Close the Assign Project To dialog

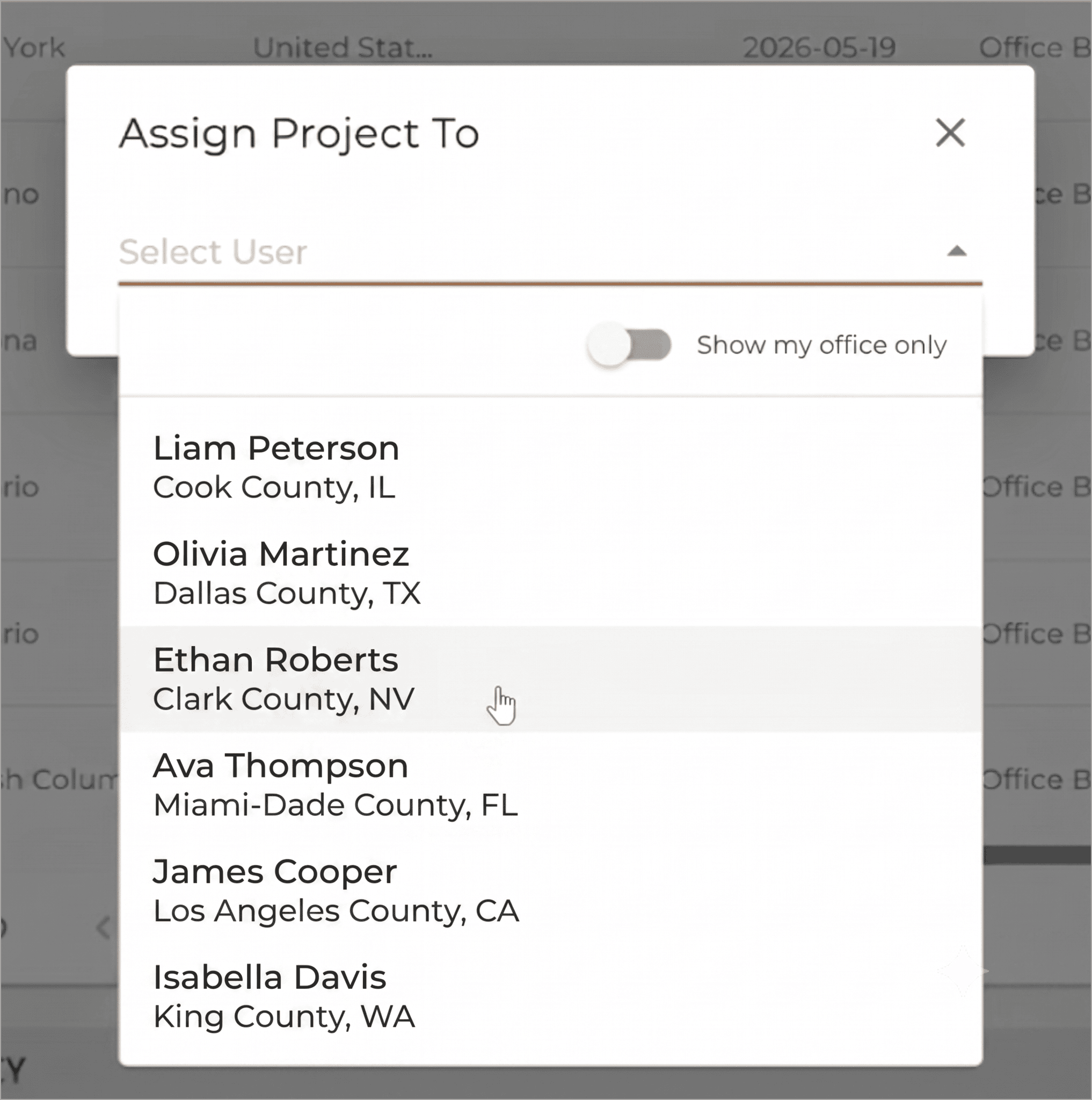950,133
